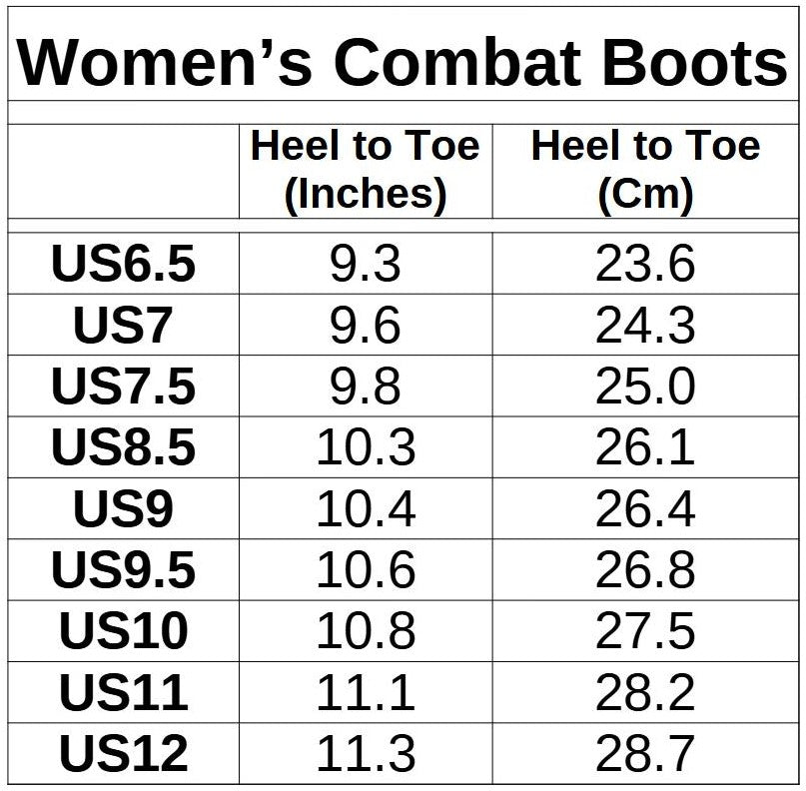Image resolution: width=806 pixels, height=791 pixels.
Task: Click the US7.5 size label
Action: (123, 388)
